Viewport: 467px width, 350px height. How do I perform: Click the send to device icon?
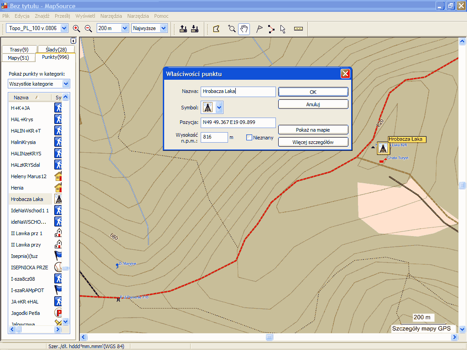[183, 29]
